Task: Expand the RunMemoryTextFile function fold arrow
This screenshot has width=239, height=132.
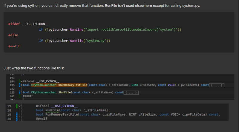Action: pos(21,85)
